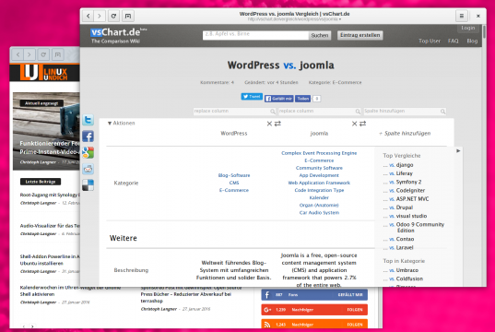This screenshot has height=332, width=495.
Task: Open Top User in the header
Action: pyautogui.click(x=430, y=41)
